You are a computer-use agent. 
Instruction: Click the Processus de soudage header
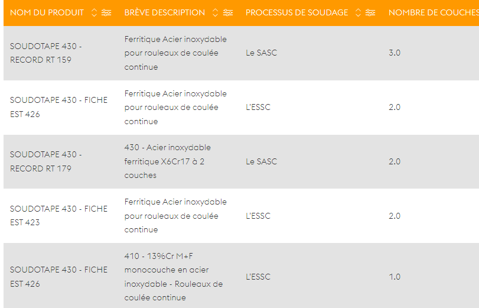click(297, 12)
